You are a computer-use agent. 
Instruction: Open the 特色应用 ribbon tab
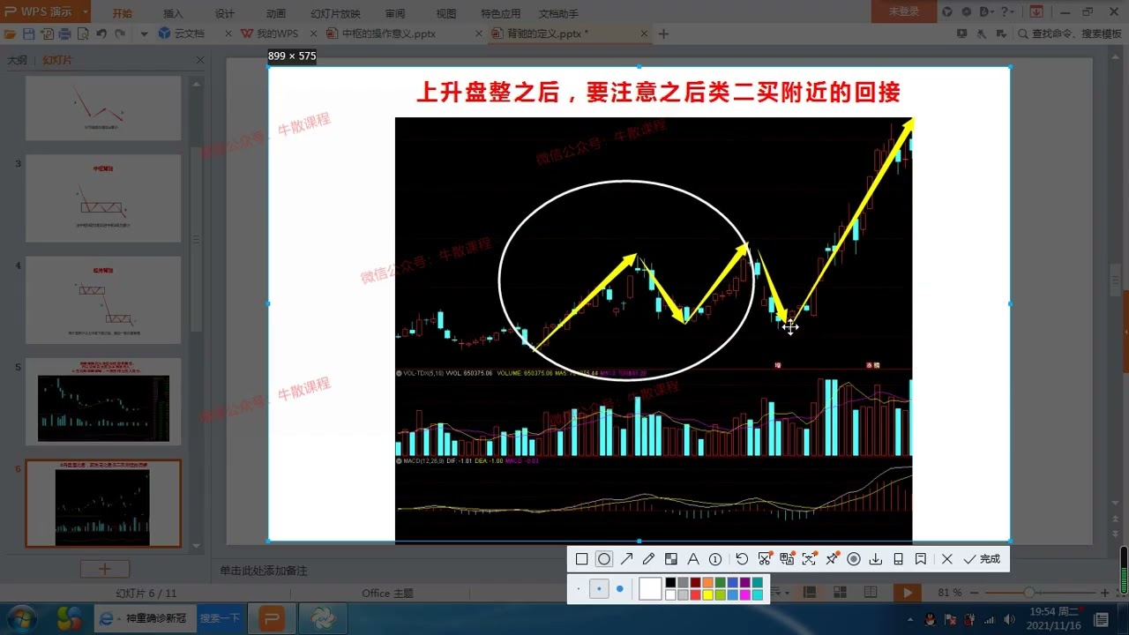tap(500, 14)
